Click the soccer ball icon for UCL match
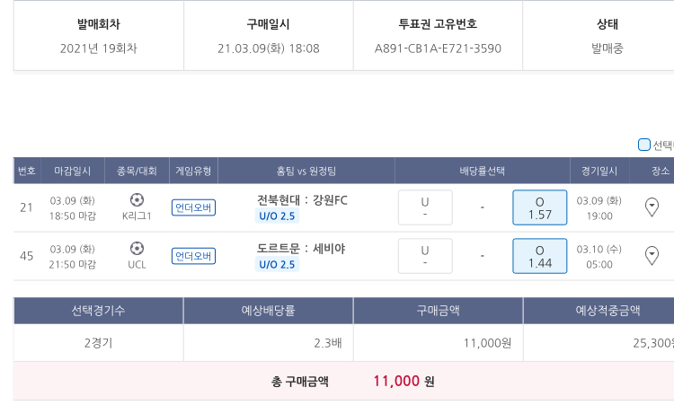 (x=137, y=248)
